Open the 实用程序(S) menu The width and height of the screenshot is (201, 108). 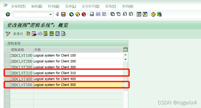point(91,6)
